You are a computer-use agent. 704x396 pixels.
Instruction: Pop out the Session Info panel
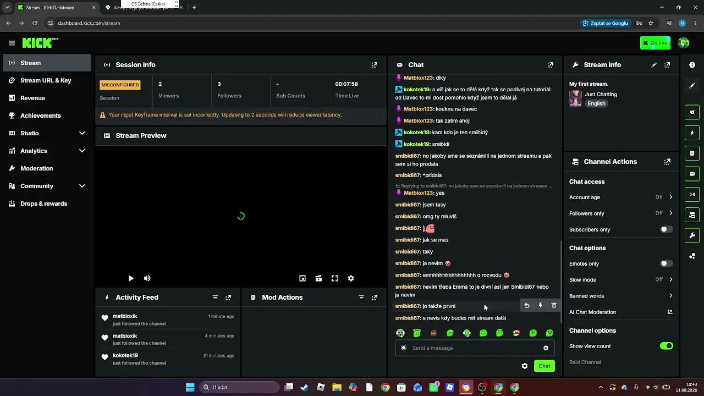coord(375,65)
